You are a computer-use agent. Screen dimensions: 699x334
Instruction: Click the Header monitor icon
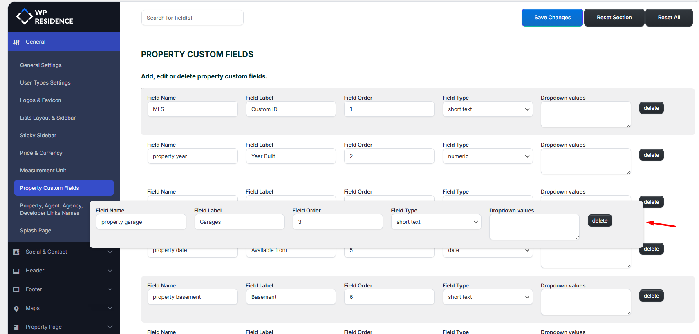16,271
